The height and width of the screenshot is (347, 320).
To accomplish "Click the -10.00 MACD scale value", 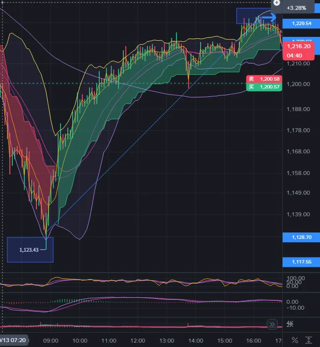I will (295, 308).
